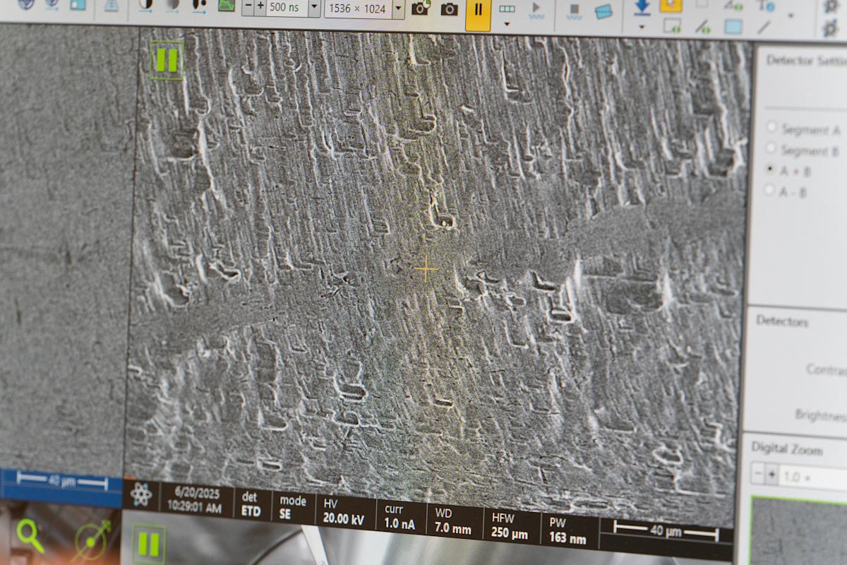Click the green pause icon on image
The height and width of the screenshot is (565, 847).
pos(167,60)
